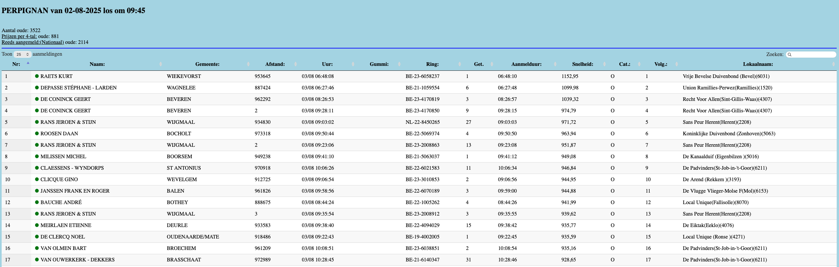Select the MILISSEN MICHEL row name
Viewport: 839px width, 267px height.
click(63, 157)
